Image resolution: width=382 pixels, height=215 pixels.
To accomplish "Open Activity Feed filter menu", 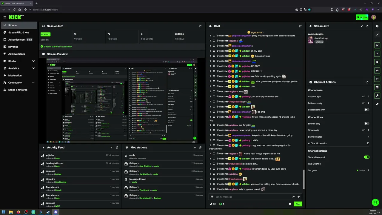I will pyautogui.click(x=112, y=148).
